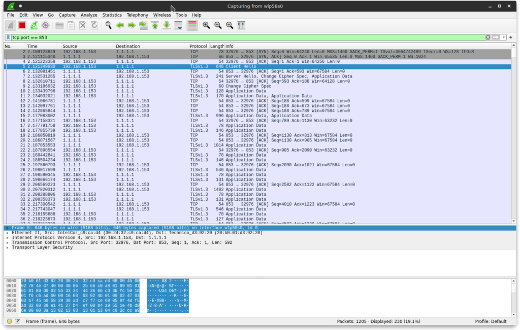Expand the Ethernet II protocol tree

coord(8,233)
